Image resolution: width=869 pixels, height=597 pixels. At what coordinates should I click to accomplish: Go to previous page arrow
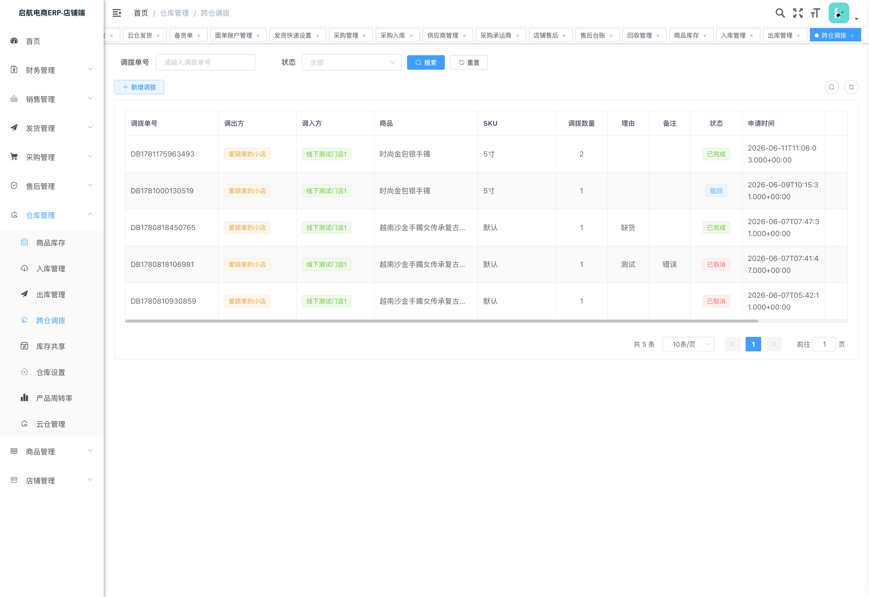coord(732,344)
